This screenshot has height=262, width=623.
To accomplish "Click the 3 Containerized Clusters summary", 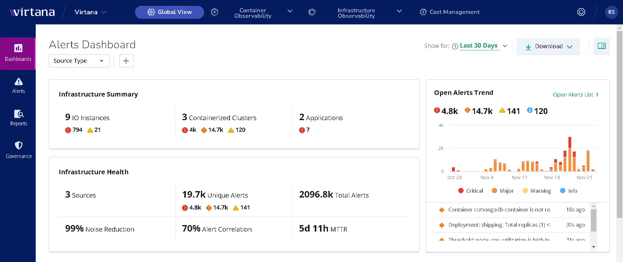I will point(219,117).
